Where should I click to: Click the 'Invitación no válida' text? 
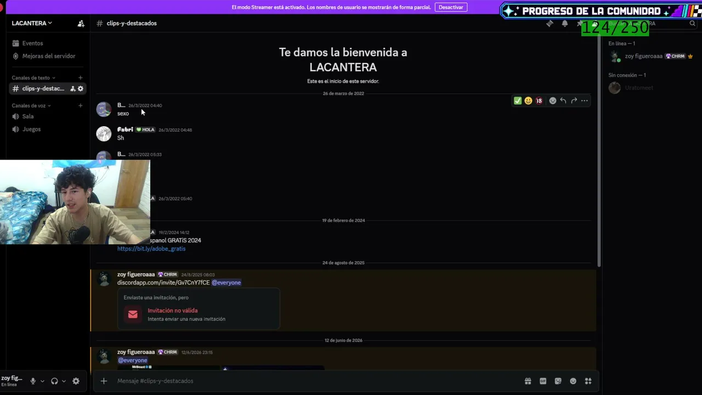172,311
